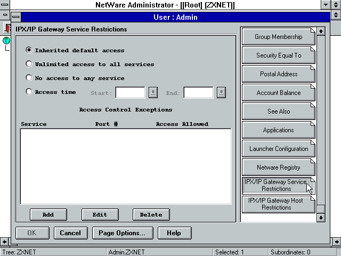This screenshot has width=341, height=256.
Task: Click the exit door toolbar icon
Action: tap(7, 28)
